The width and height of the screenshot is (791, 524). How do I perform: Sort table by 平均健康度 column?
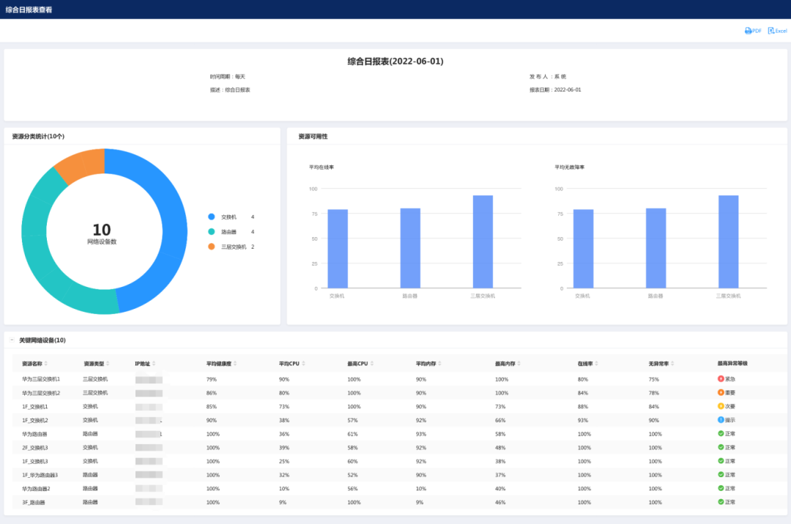pyautogui.click(x=235, y=363)
